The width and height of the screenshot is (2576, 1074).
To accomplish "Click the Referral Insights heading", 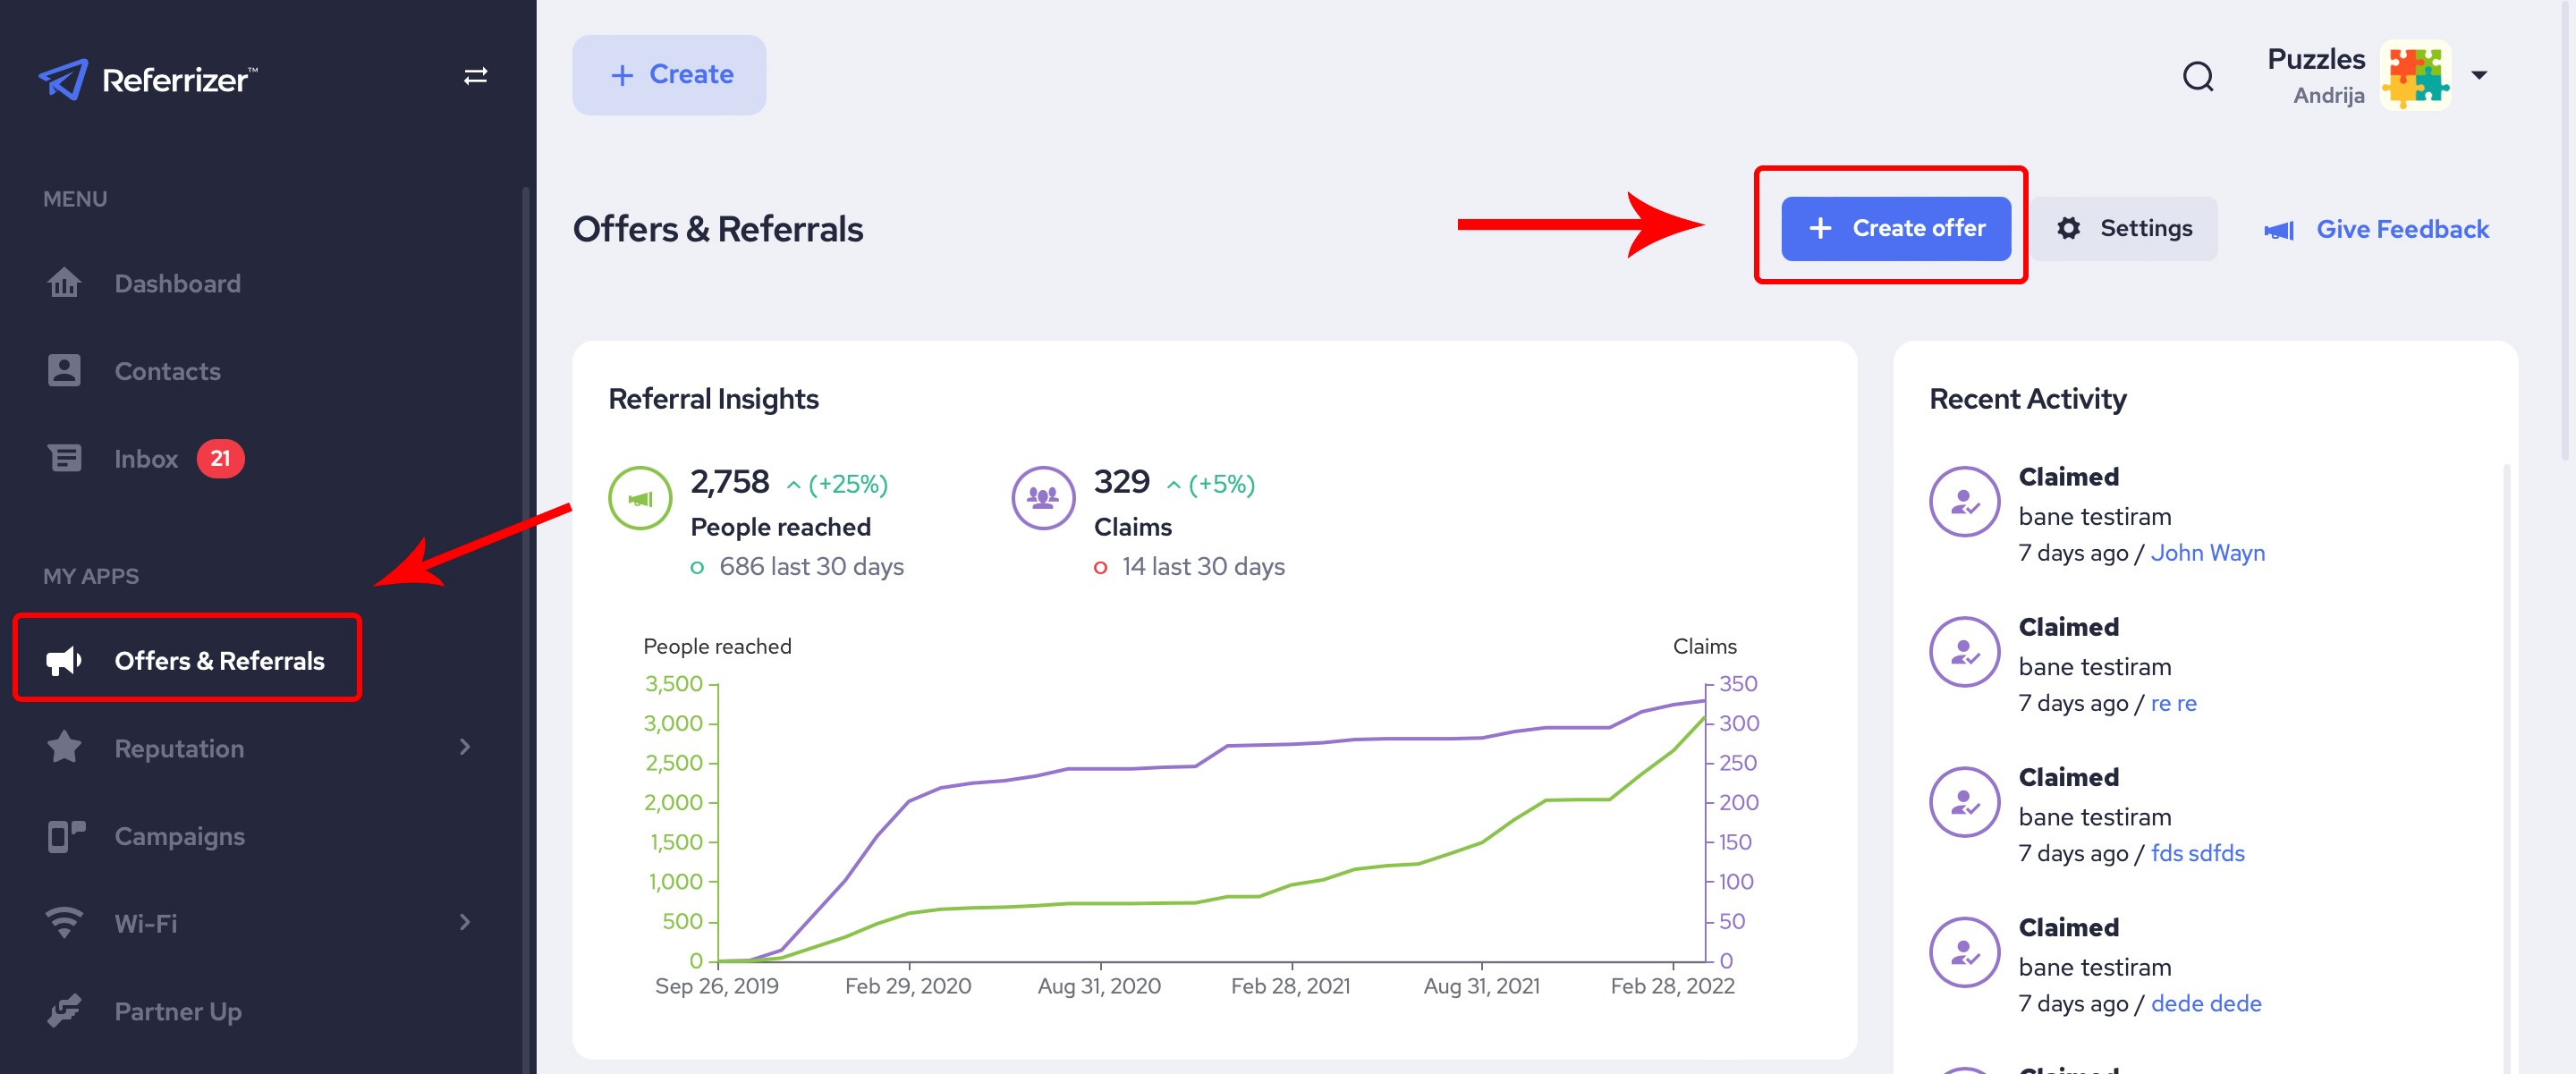I will 713,399.
